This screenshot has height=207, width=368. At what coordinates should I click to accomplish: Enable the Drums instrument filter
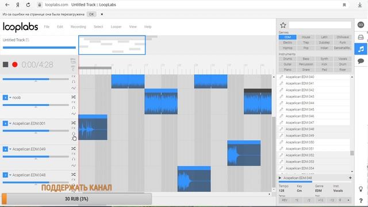(287, 59)
